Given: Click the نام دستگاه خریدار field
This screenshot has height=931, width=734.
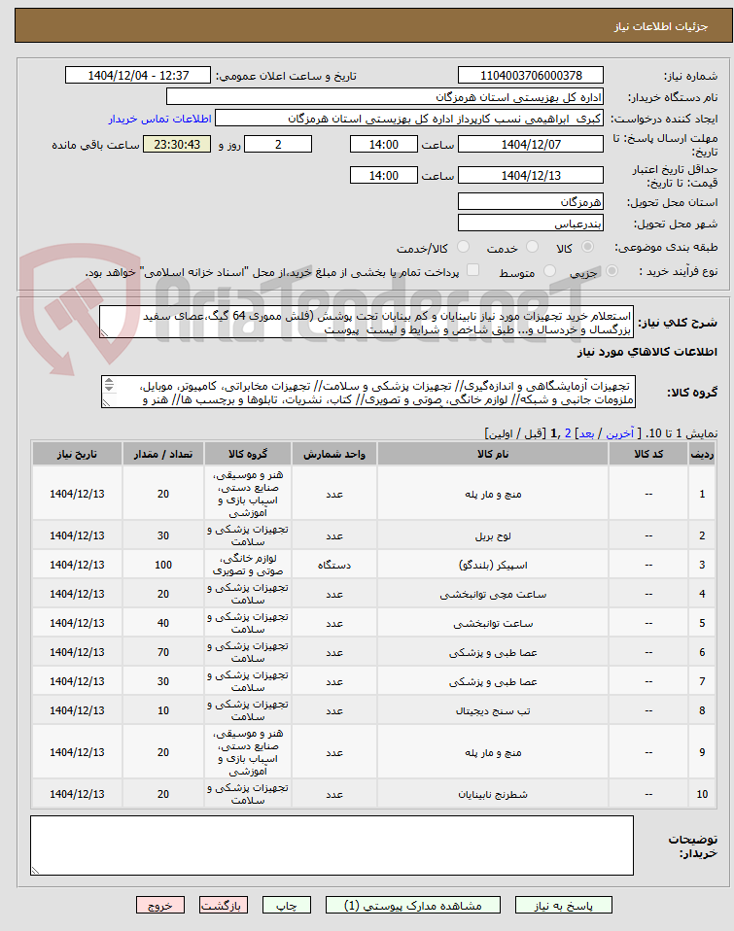Looking at the screenshot, I should pyautogui.click(x=385, y=97).
